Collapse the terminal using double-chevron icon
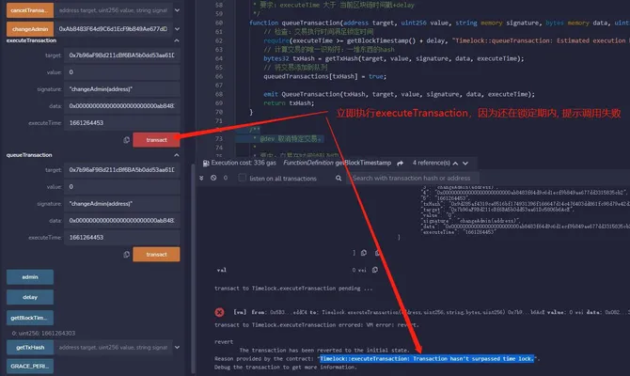Image resolution: width=630 pixels, height=376 pixels. (x=201, y=178)
